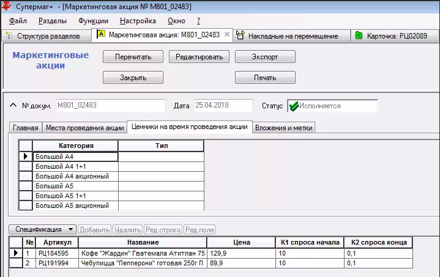Select the Места проведения акции tab
The width and height of the screenshot is (440, 277).
84,128
